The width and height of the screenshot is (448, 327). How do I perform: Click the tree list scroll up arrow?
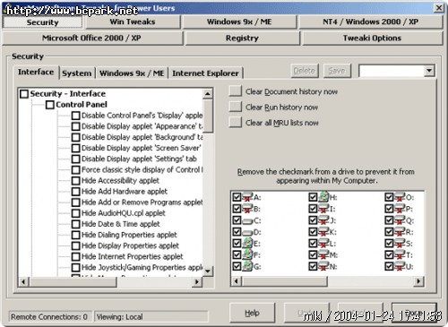208,94
